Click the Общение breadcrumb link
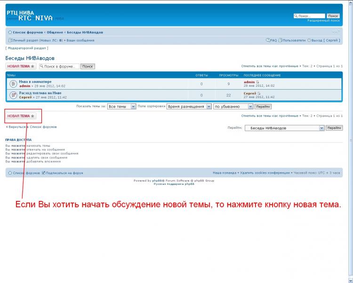This screenshot has width=353, height=283. 55,32
